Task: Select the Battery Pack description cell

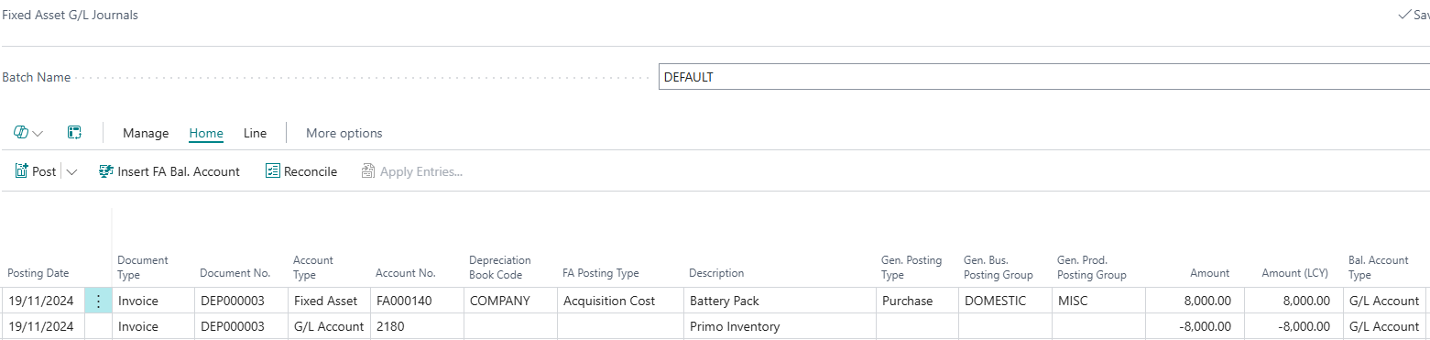Action: [x=779, y=301]
